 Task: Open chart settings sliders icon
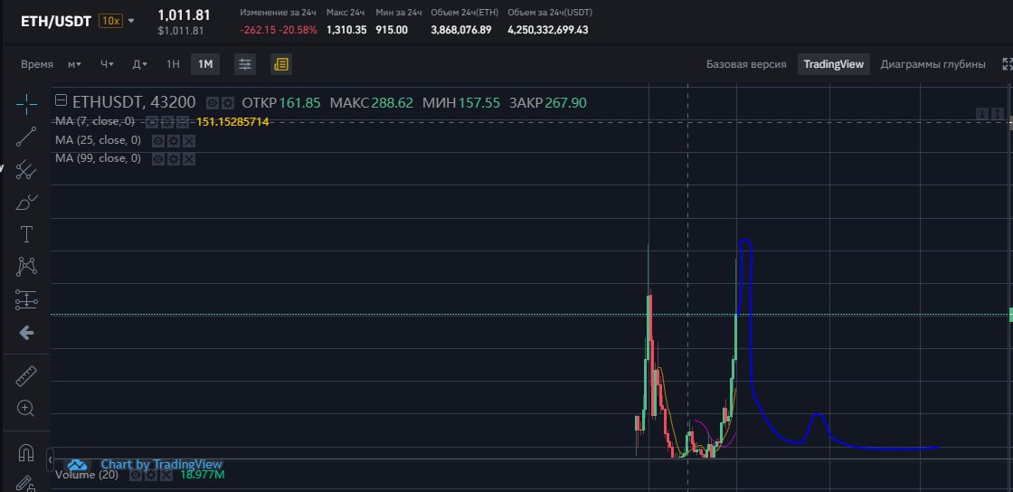click(245, 64)
